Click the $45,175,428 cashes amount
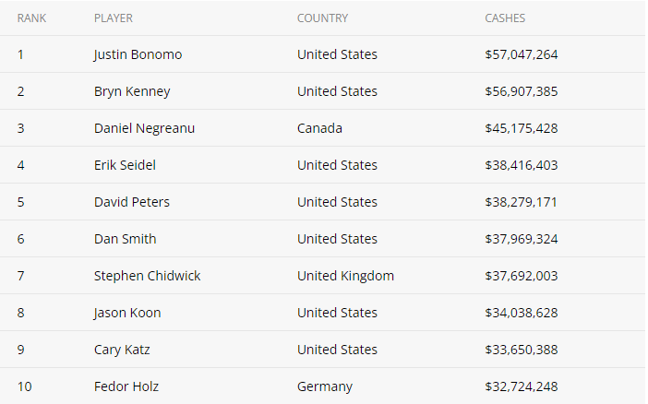The image size is (648, 404). point(522,128)
